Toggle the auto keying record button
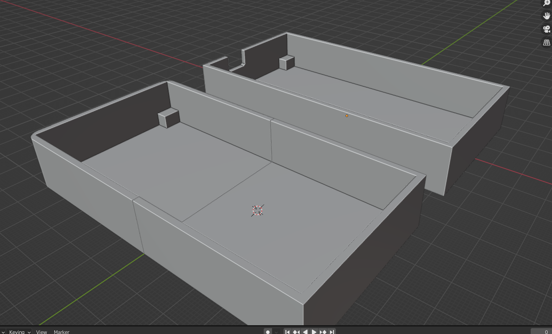 tap(267, 332)
